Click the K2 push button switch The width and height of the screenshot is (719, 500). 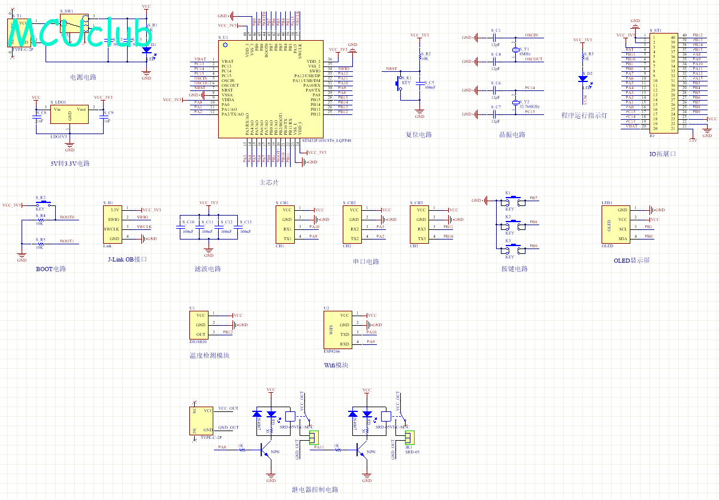(511, 222)
